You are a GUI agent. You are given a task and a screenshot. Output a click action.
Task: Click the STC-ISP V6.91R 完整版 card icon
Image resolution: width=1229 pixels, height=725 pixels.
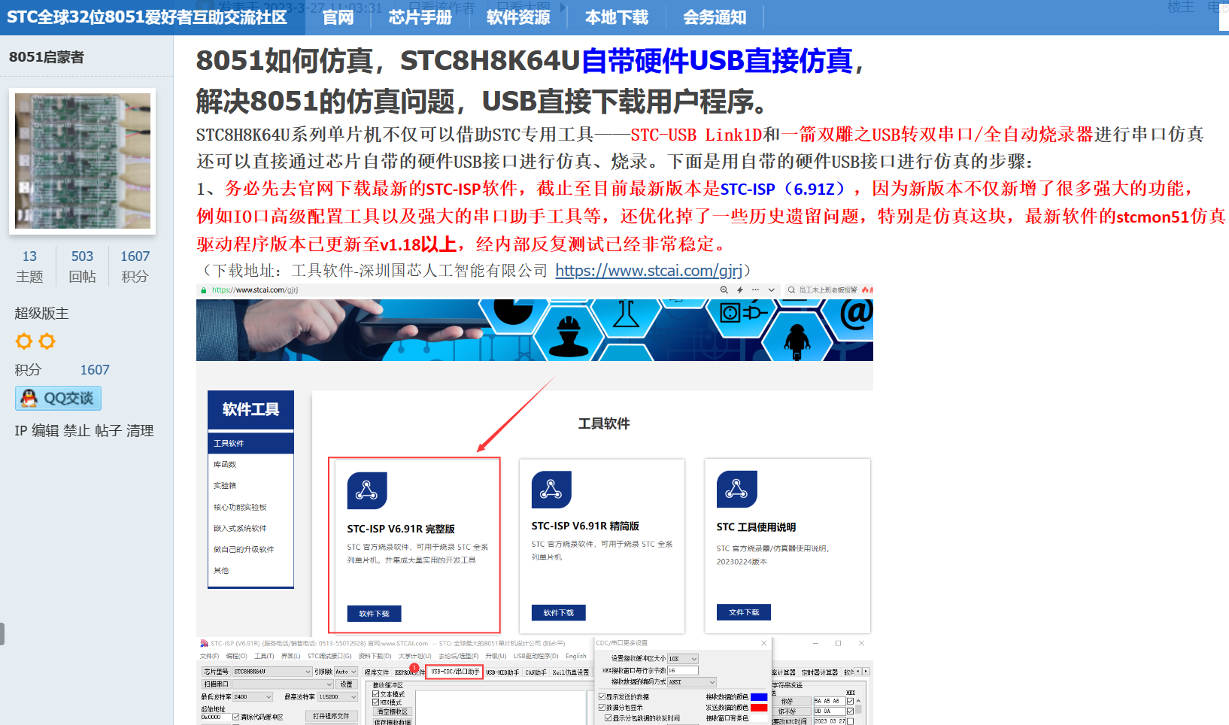367,490
